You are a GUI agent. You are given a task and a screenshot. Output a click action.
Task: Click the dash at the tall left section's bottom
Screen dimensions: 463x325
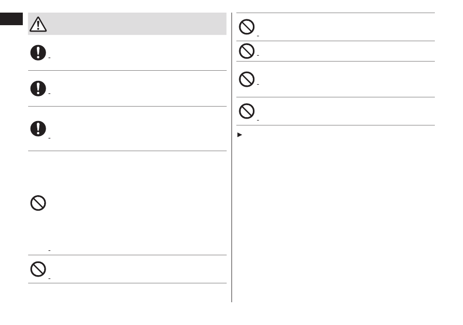pos(50,250)
